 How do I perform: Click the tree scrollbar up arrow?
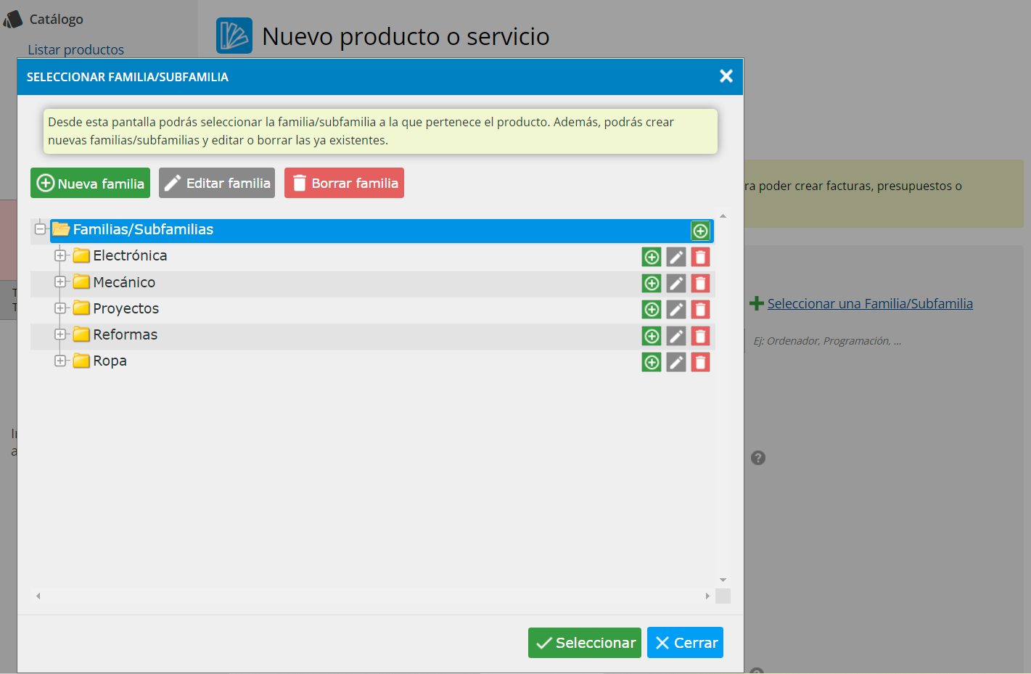click(723, 216)
